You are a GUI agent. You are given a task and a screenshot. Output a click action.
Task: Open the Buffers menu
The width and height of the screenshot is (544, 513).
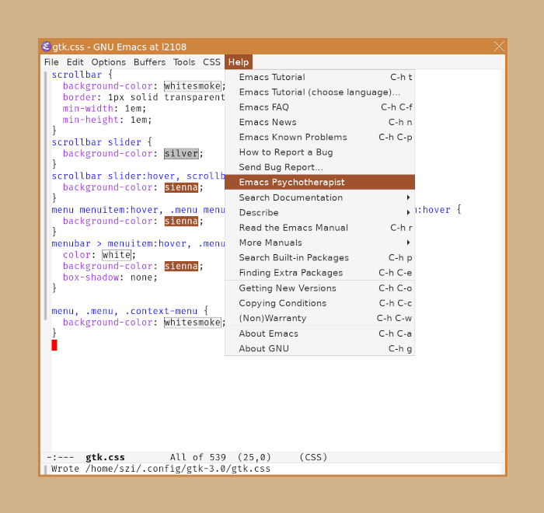[x=149, y=62]
